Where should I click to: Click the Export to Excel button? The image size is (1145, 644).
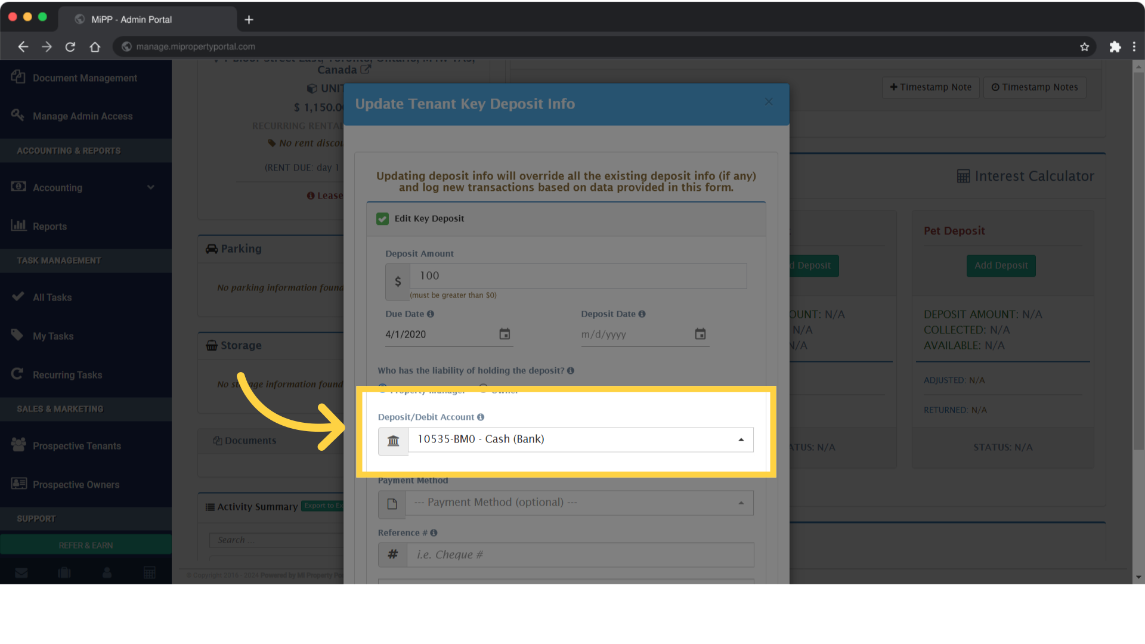point(323,506)
